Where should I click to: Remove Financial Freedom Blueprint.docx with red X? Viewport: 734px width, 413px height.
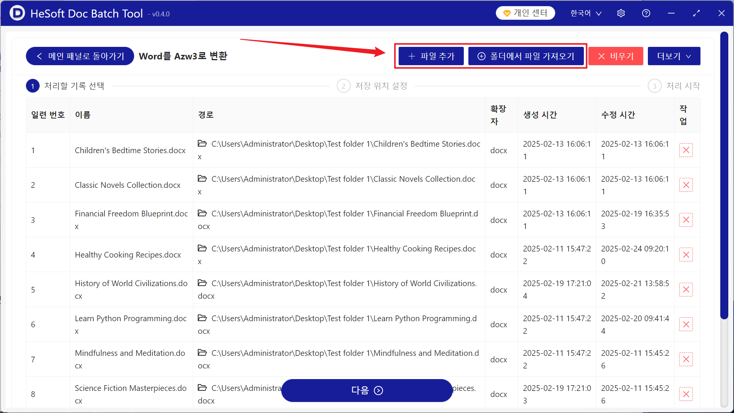[x=686, y=220]
